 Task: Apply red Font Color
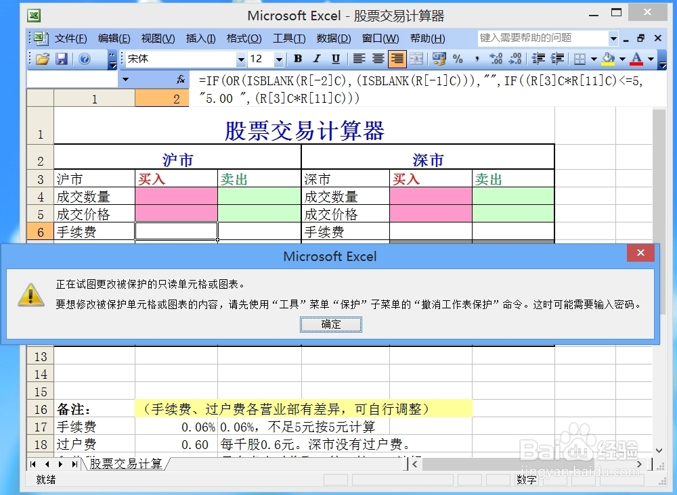pos(636,59)
